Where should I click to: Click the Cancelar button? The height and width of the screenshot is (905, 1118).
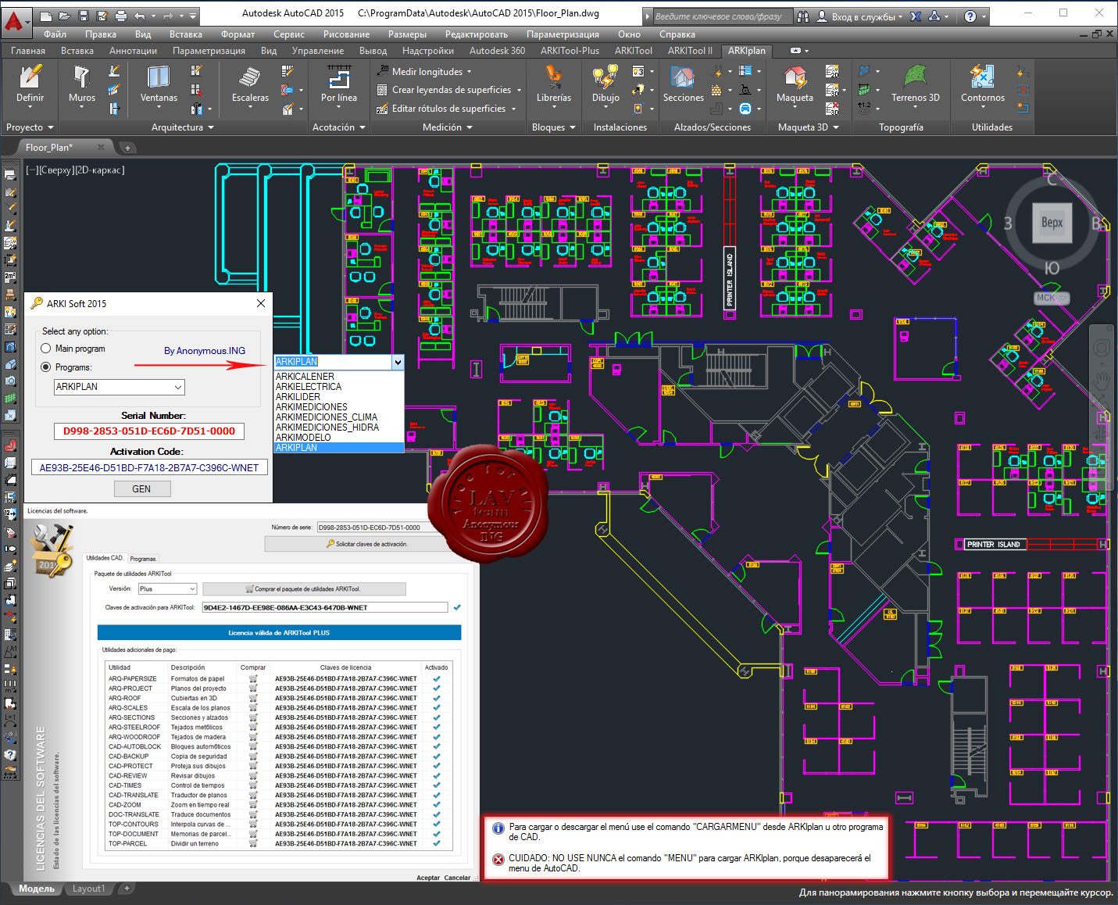(457, 878)
